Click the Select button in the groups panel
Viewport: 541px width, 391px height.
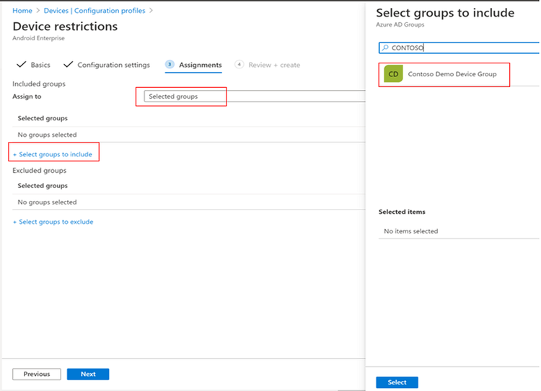397,382
